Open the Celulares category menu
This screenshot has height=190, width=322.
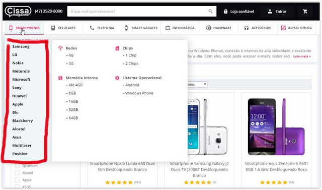[63, 28]
